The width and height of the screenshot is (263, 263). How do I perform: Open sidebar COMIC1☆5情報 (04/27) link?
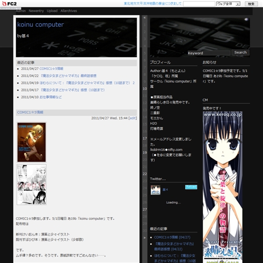coord(172,237)
